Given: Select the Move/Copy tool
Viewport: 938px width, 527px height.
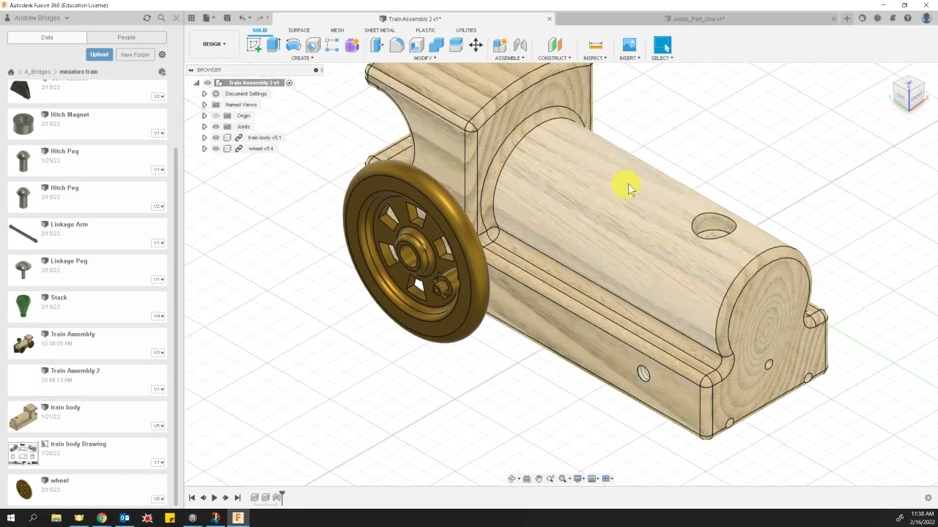Looking at the screenshot, I should coord(476,45).
